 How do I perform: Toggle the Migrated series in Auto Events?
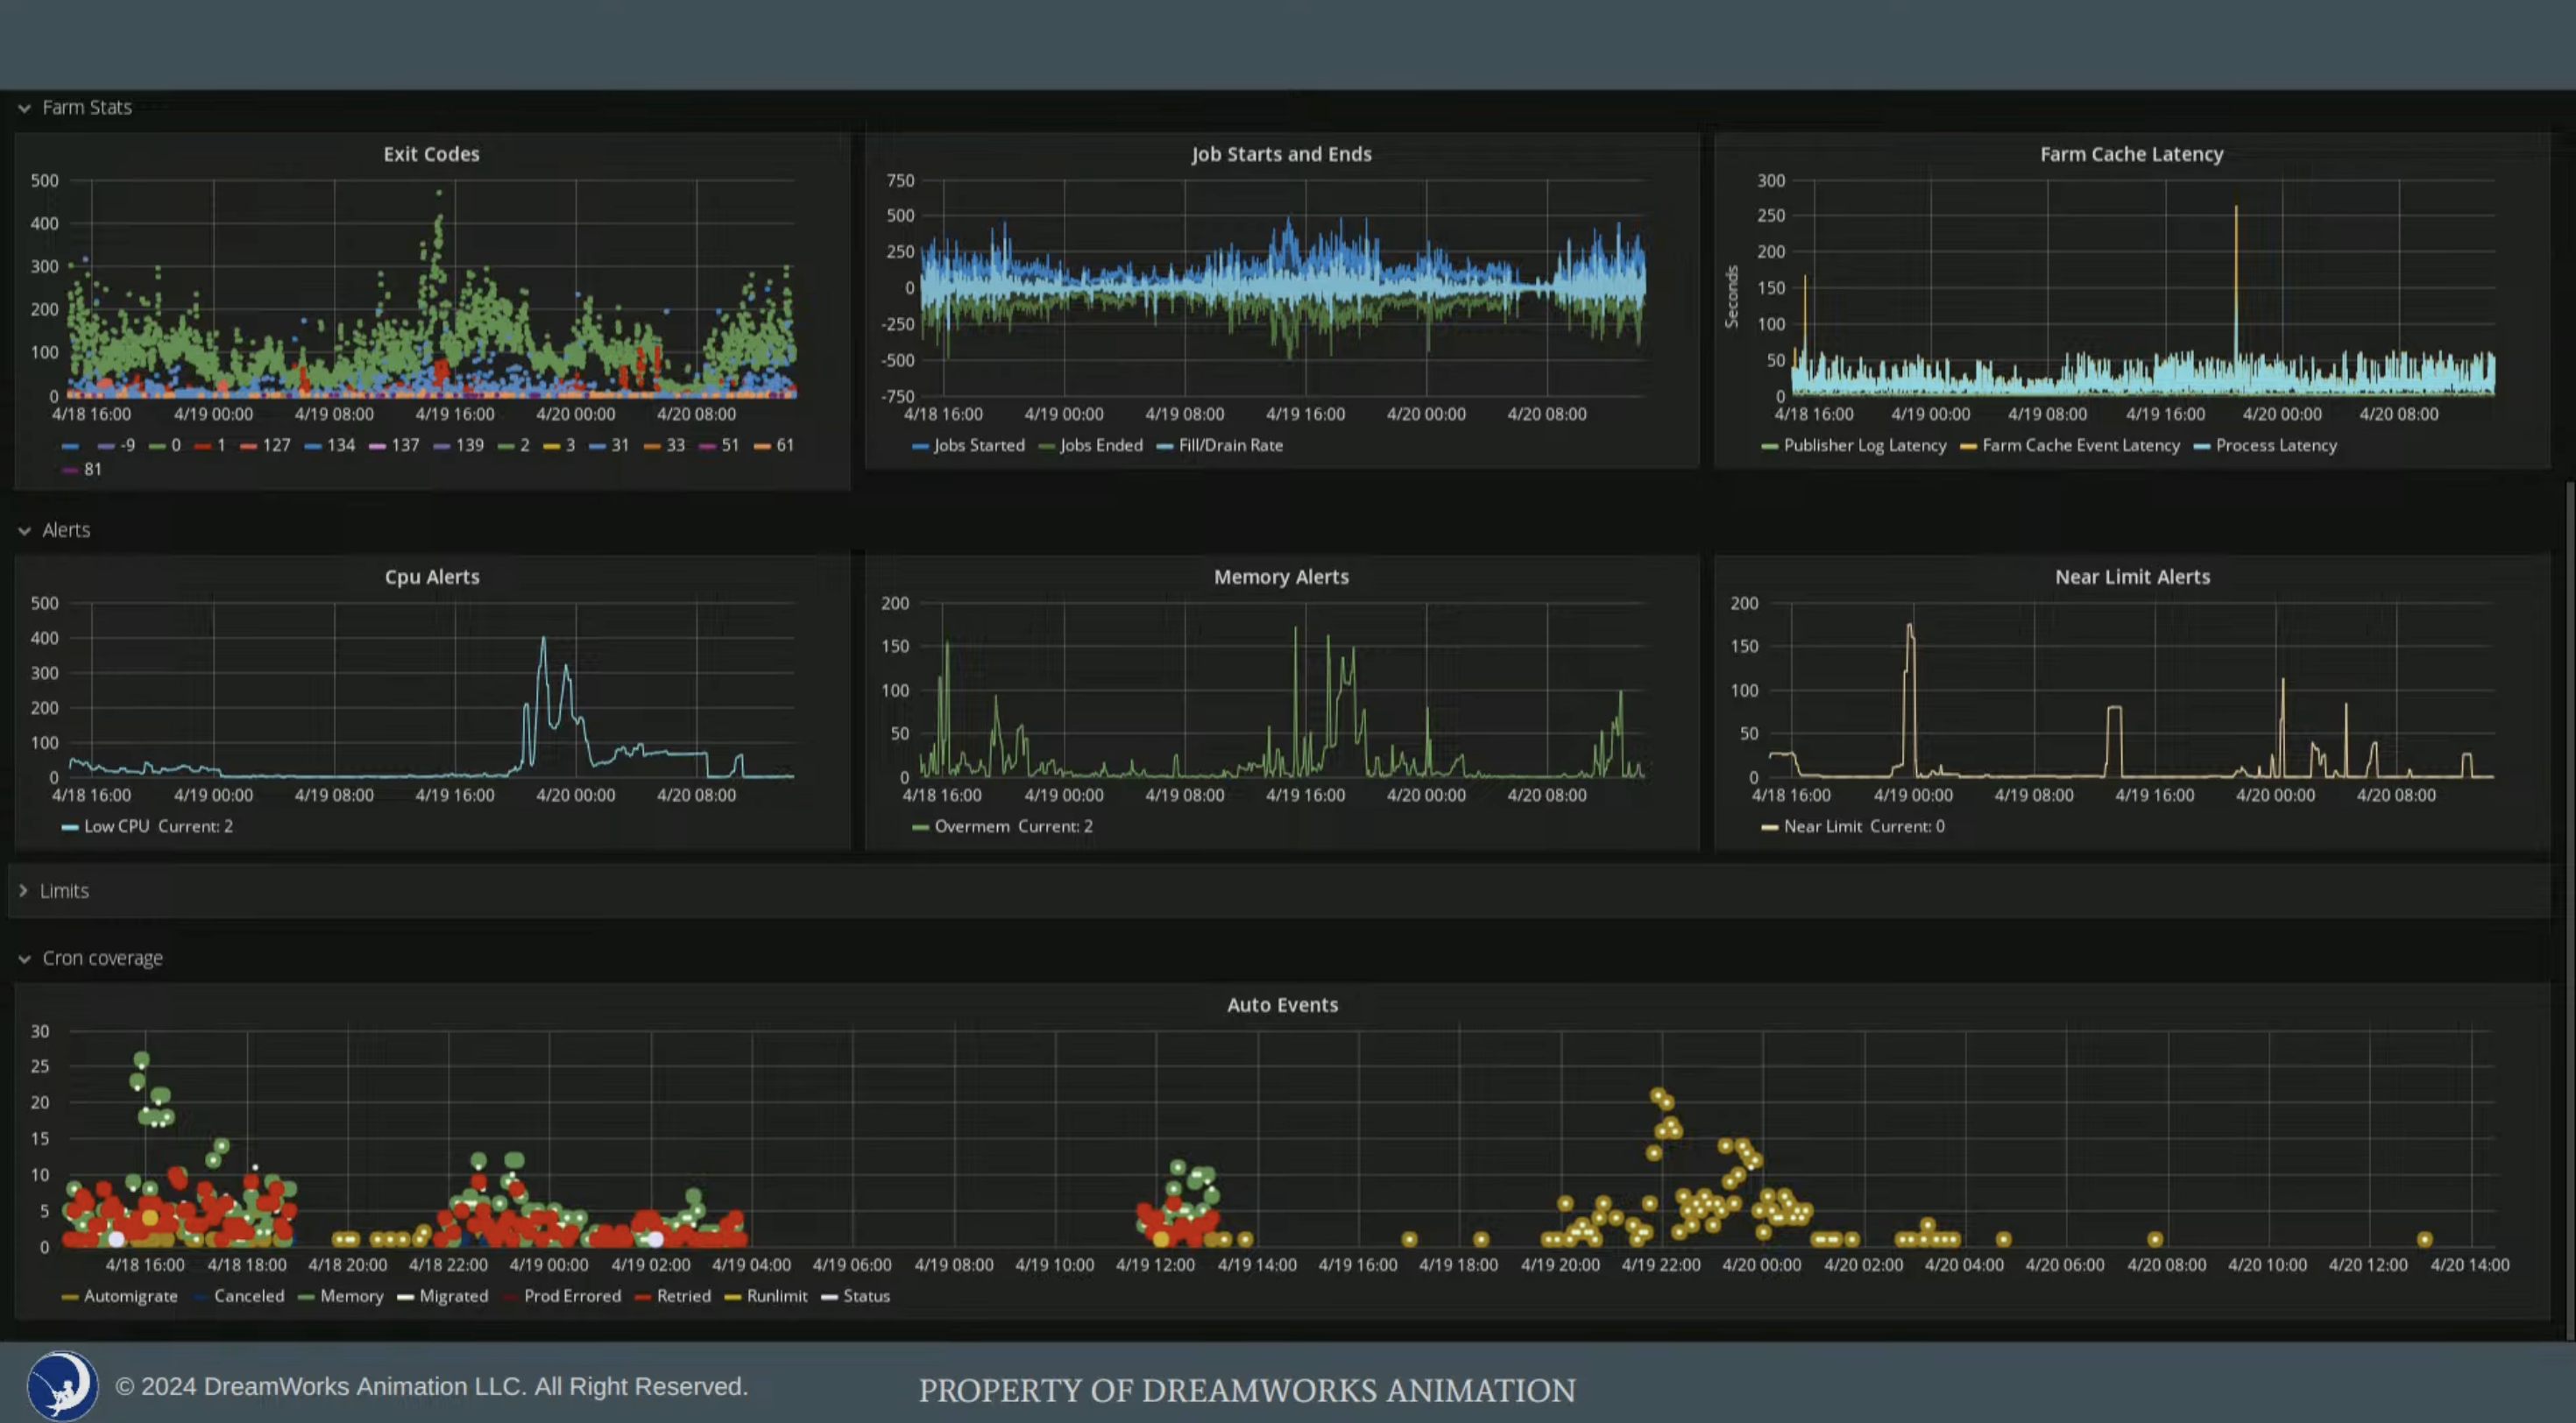(453, 1296)
